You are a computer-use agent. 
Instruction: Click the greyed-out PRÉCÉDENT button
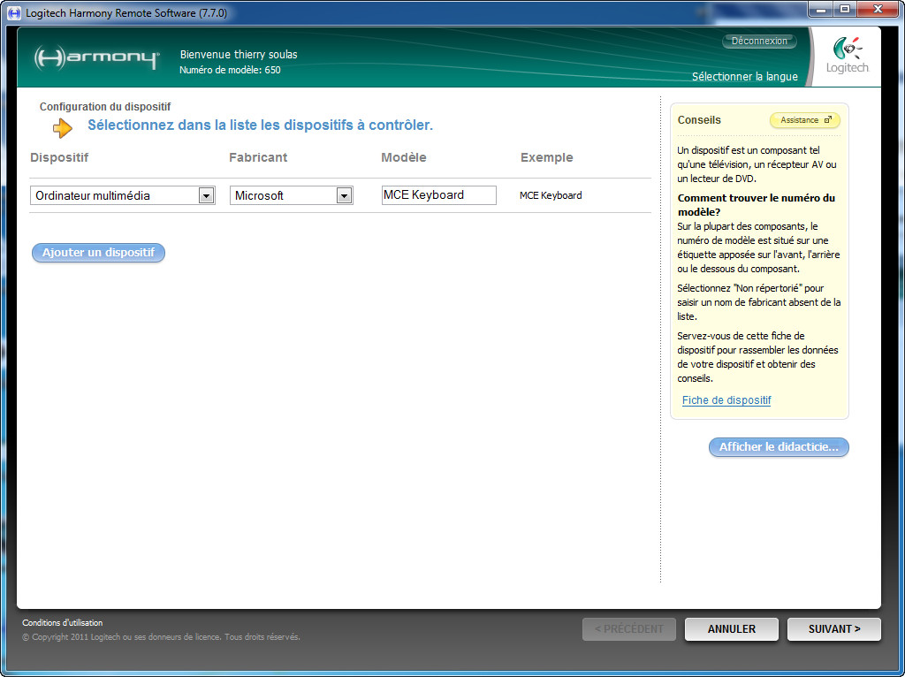pyautogui.click(x=628, y=629)
